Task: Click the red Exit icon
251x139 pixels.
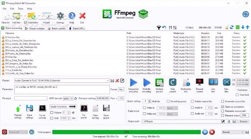Action: pyautogui.click(x=82, y=16)
